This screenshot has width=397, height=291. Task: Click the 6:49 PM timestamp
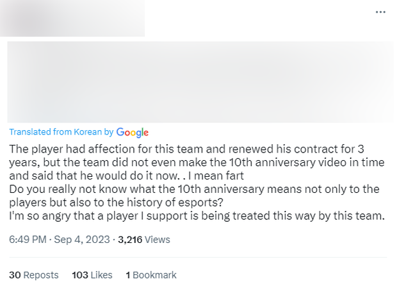[x=28, y=240]
